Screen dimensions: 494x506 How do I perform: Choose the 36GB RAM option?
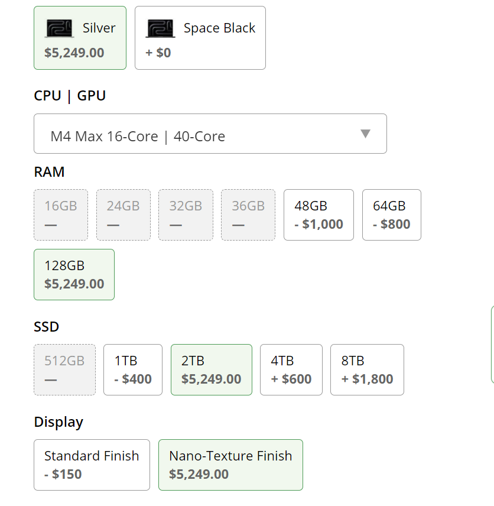(248, 215)
